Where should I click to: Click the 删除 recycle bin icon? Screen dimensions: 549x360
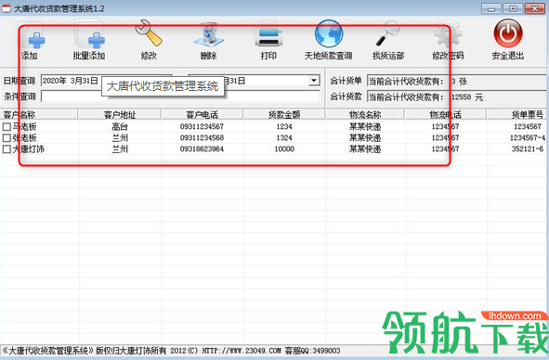click(208, 35)
